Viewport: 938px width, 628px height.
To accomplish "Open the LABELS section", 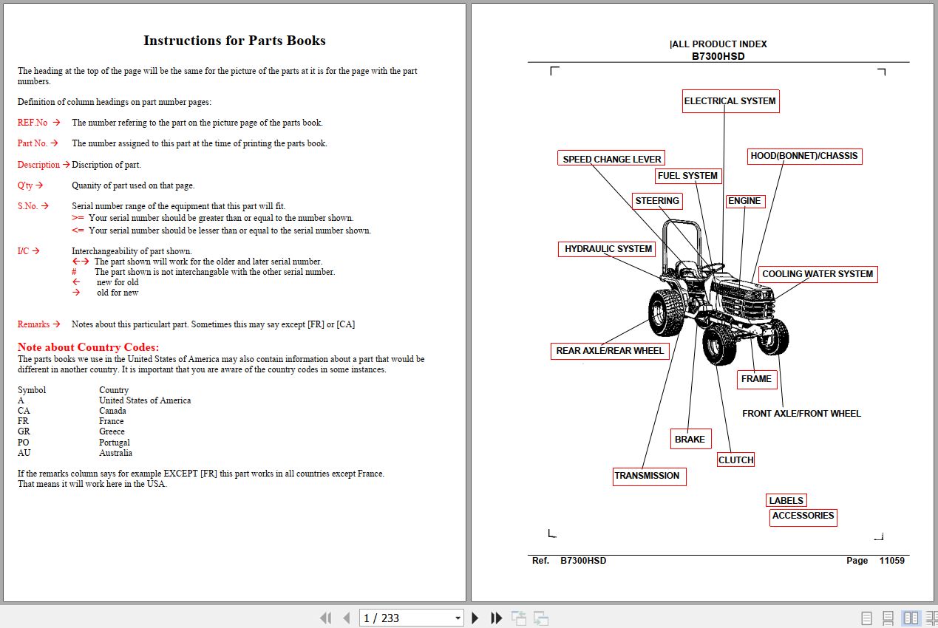I will (786, 500).
